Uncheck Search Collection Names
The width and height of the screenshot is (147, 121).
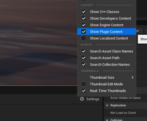[84, 64]
